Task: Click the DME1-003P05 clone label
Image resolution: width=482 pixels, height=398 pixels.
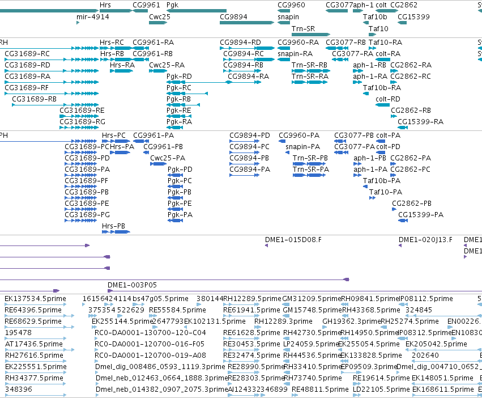Action: coord(132,285)
